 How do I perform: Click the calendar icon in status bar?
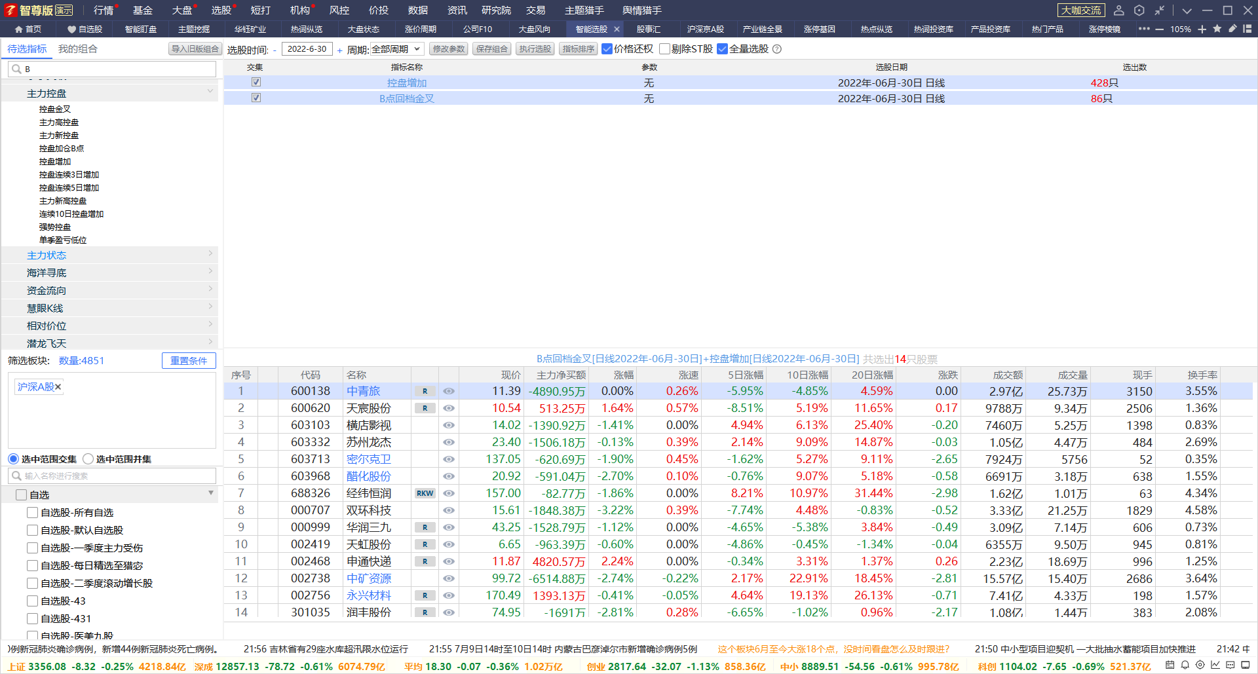[x=1170, y=665]
